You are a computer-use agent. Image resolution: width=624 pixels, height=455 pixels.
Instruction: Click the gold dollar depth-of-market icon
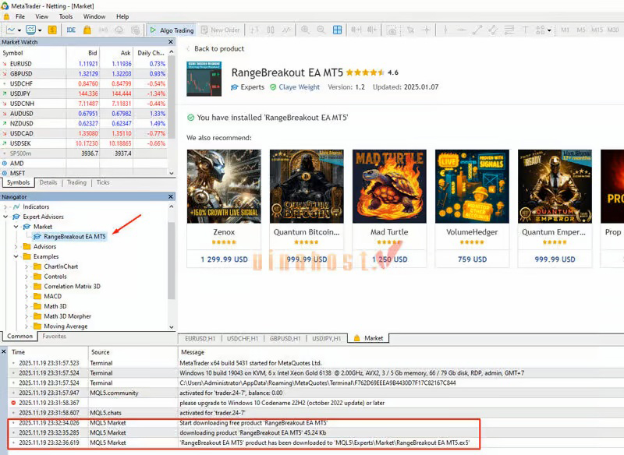click(x=51, y=30)
